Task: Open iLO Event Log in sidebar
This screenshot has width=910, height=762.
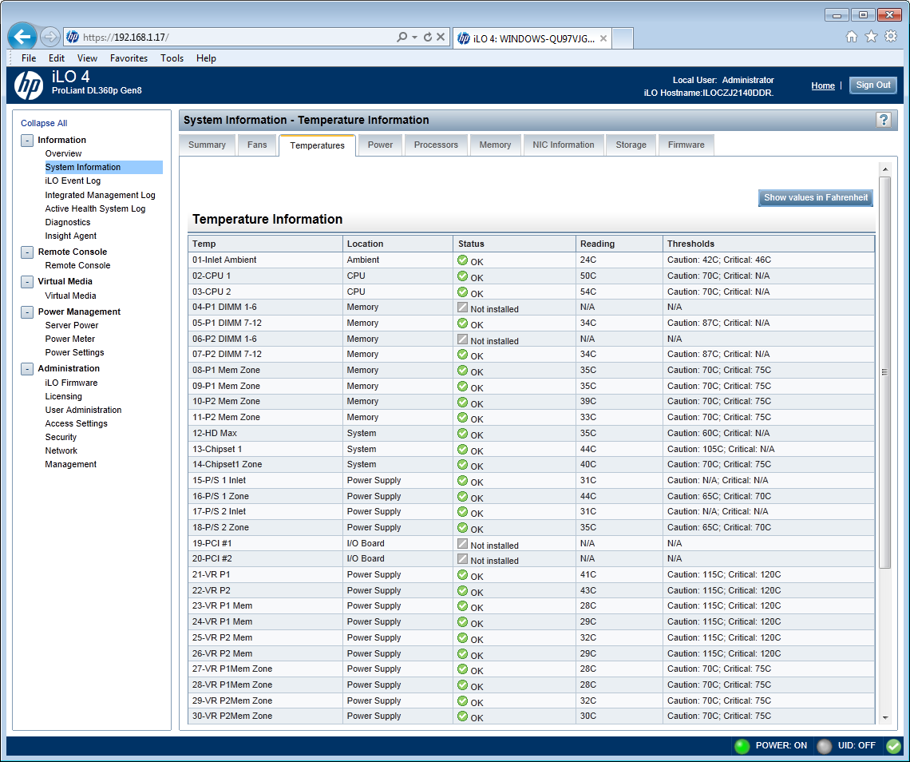Action: [73, 181]
